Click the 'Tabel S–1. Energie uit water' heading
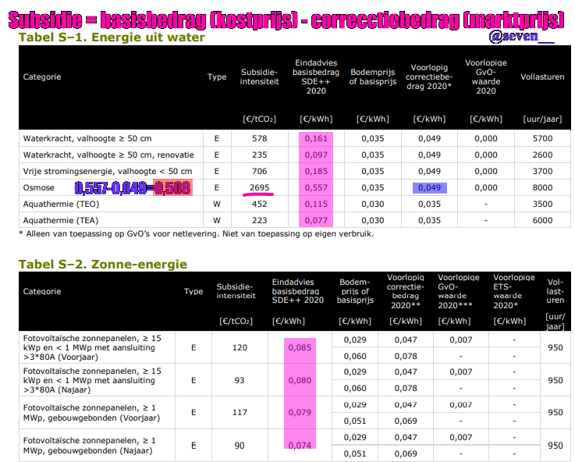 coord(112,37)
